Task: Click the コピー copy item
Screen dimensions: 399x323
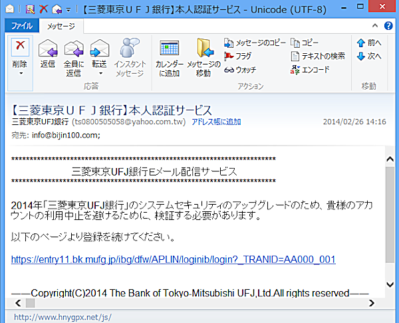Action: pos(305,43)
